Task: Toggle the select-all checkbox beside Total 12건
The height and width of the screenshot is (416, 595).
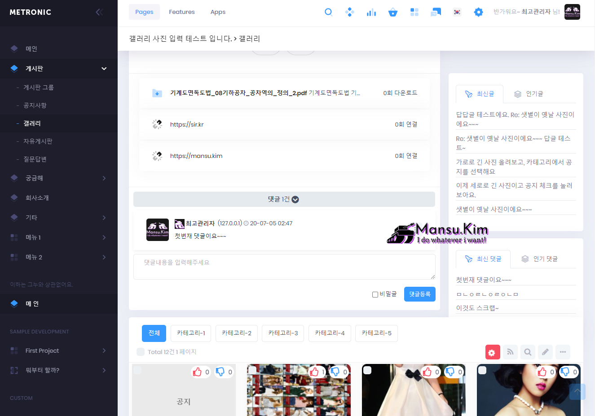Action: [x=141, y=352]
